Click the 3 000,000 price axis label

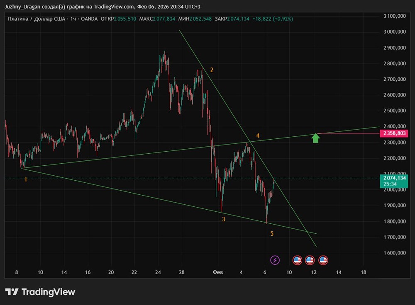click(x=395, y=32)
